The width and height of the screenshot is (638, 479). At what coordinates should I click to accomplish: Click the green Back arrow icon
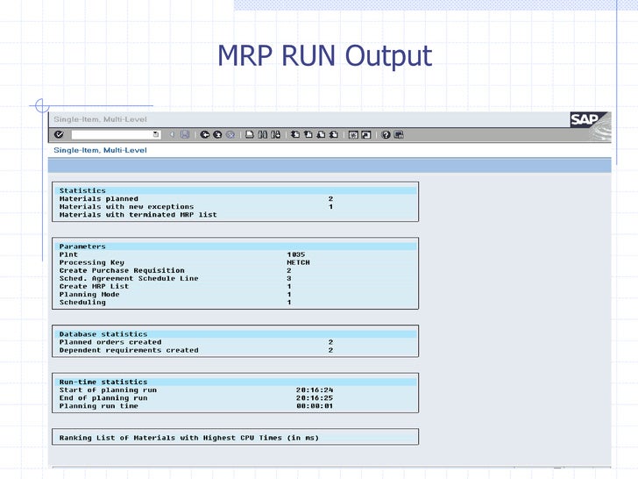[205, 134]
